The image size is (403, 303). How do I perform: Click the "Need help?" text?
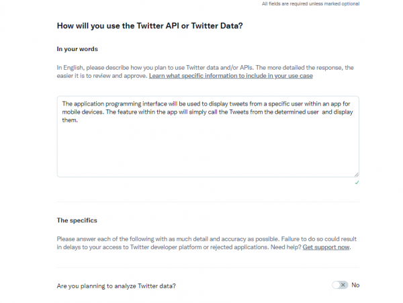[x=285, y=247]
